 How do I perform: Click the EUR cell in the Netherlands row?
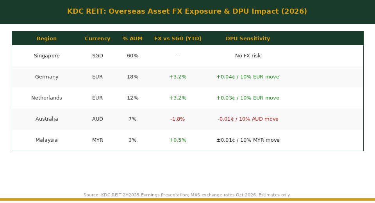97,98
